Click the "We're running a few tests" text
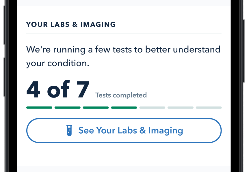 123,49
